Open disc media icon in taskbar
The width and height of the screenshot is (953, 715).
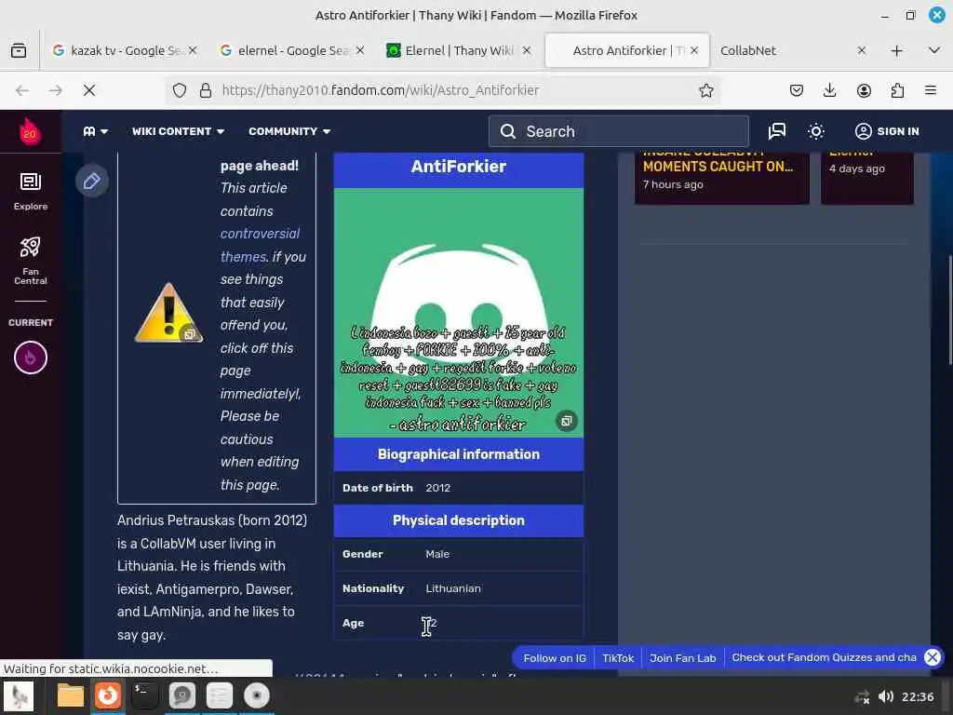(257, 695)
